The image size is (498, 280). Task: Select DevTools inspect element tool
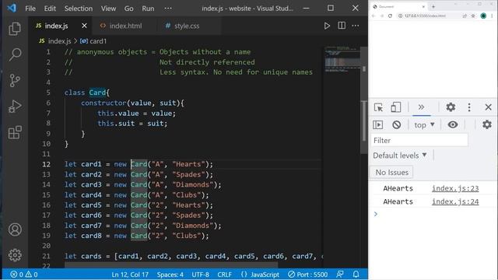(378, 107)
